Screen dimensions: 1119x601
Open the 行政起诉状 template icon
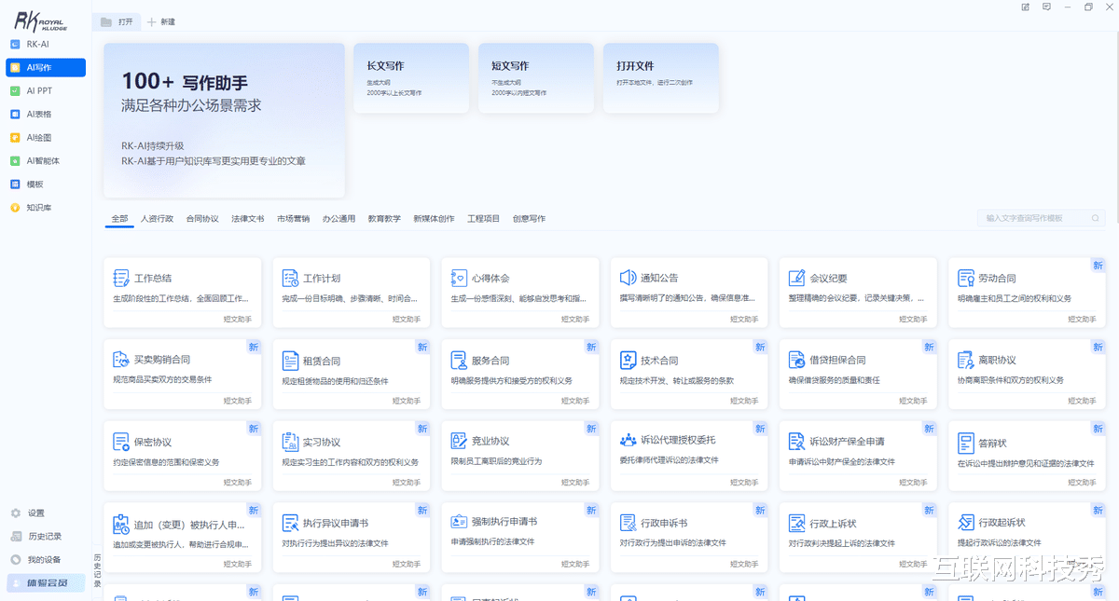click(x=966, y=523)
